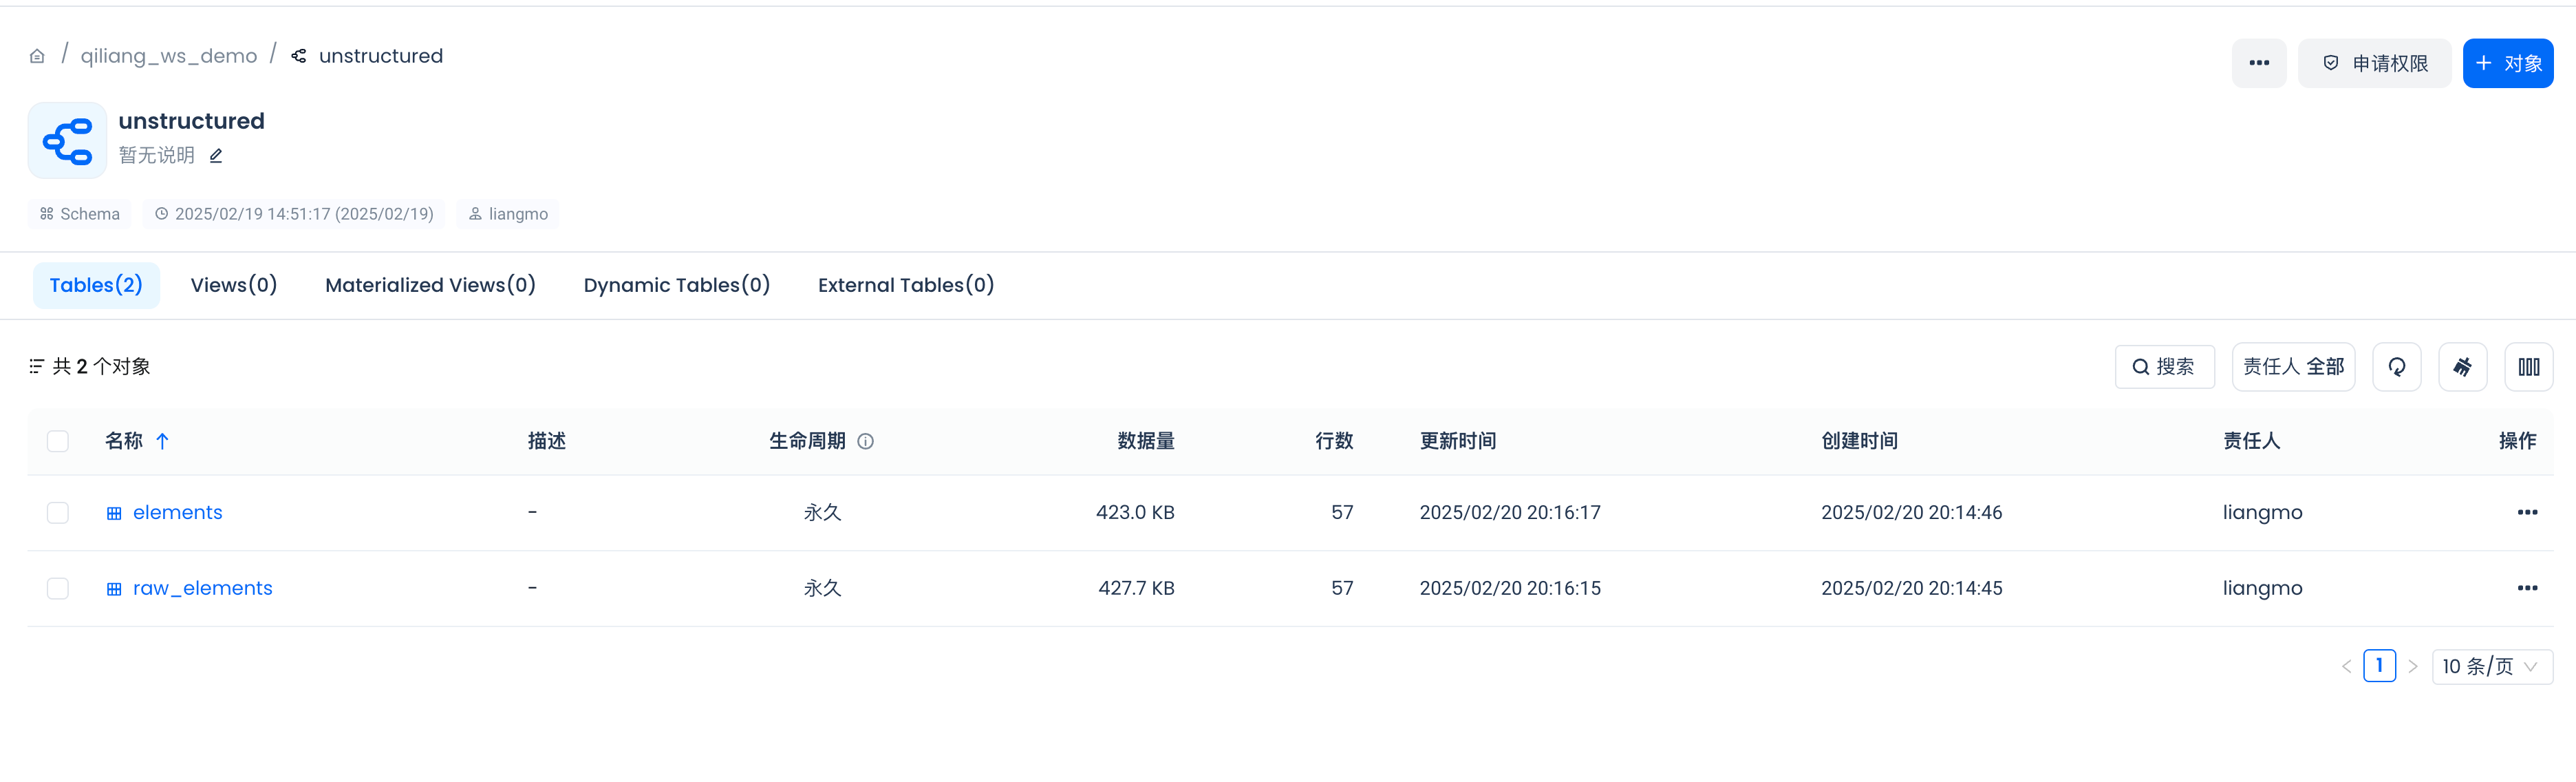Screen dimensions: 2576x782
Task: Open the raw_elements table link
Action: [x=202, y=588]
